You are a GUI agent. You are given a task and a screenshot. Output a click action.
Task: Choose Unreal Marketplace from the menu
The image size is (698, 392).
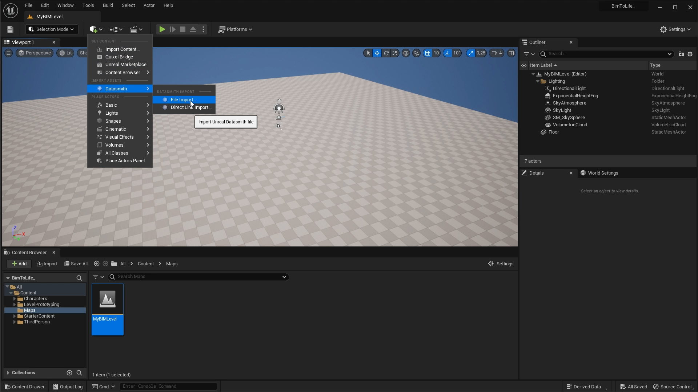point(120,65)
